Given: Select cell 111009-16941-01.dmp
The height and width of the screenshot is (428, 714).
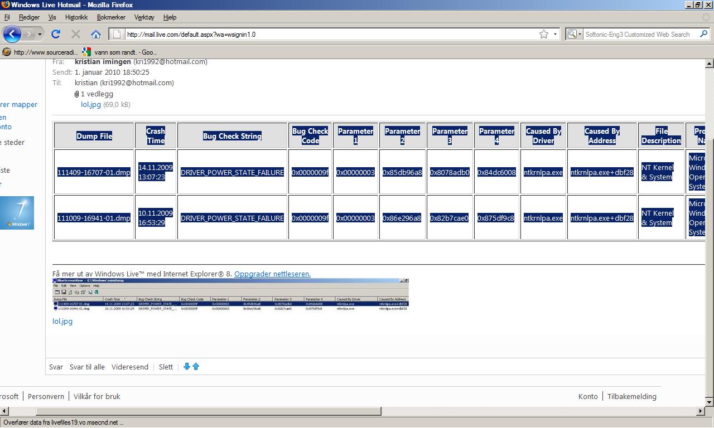Looking at the screenshot, I should (x=94, y=218).
